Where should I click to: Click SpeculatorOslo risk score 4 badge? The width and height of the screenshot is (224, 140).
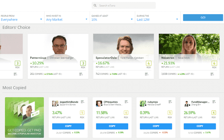148,63
